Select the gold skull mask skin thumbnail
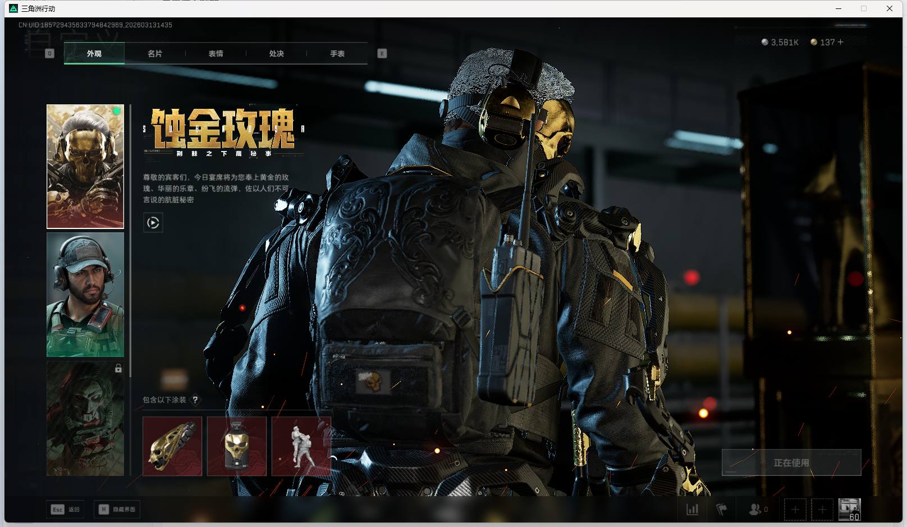The width and height of the screenshot is (907, 527). tap(85, 167)
